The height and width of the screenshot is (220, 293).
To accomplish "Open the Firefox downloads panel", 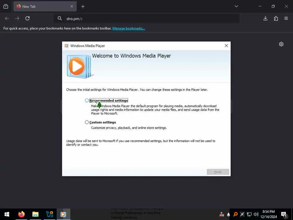I will (x=265, y=18).
